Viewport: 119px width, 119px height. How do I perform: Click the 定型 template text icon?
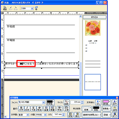point(70,115)
